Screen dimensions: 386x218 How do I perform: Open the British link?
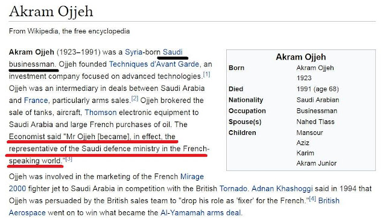(329, 201)
